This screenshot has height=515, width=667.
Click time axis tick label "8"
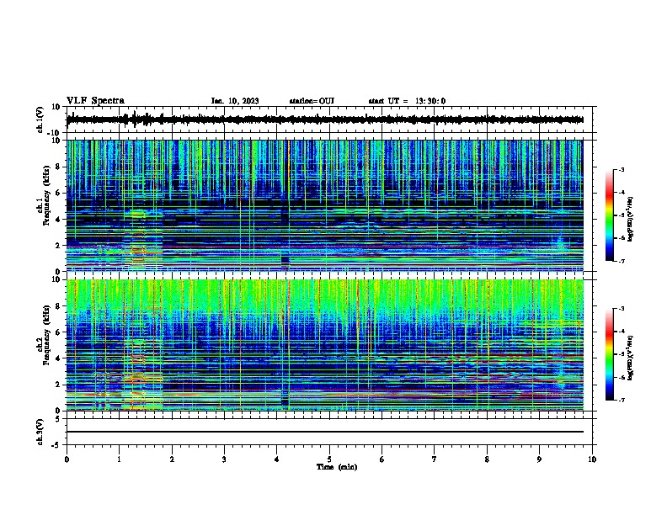487,459
